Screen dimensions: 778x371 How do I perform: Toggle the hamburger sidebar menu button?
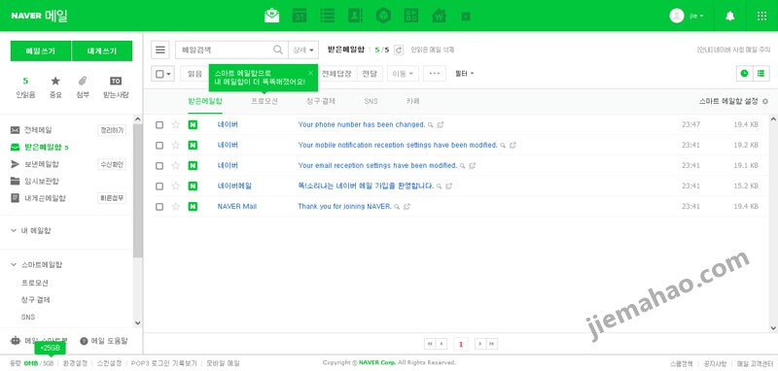point(159,50)
